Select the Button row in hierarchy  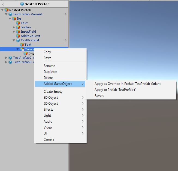point(34,27)
